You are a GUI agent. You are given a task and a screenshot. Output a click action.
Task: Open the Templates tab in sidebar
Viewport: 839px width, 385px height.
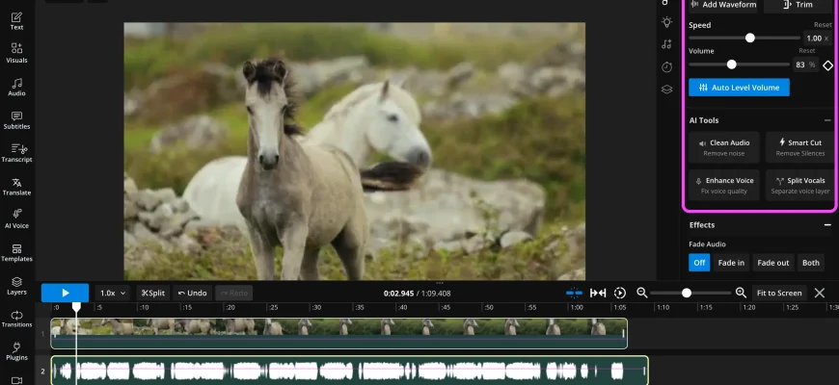point(16,252)
